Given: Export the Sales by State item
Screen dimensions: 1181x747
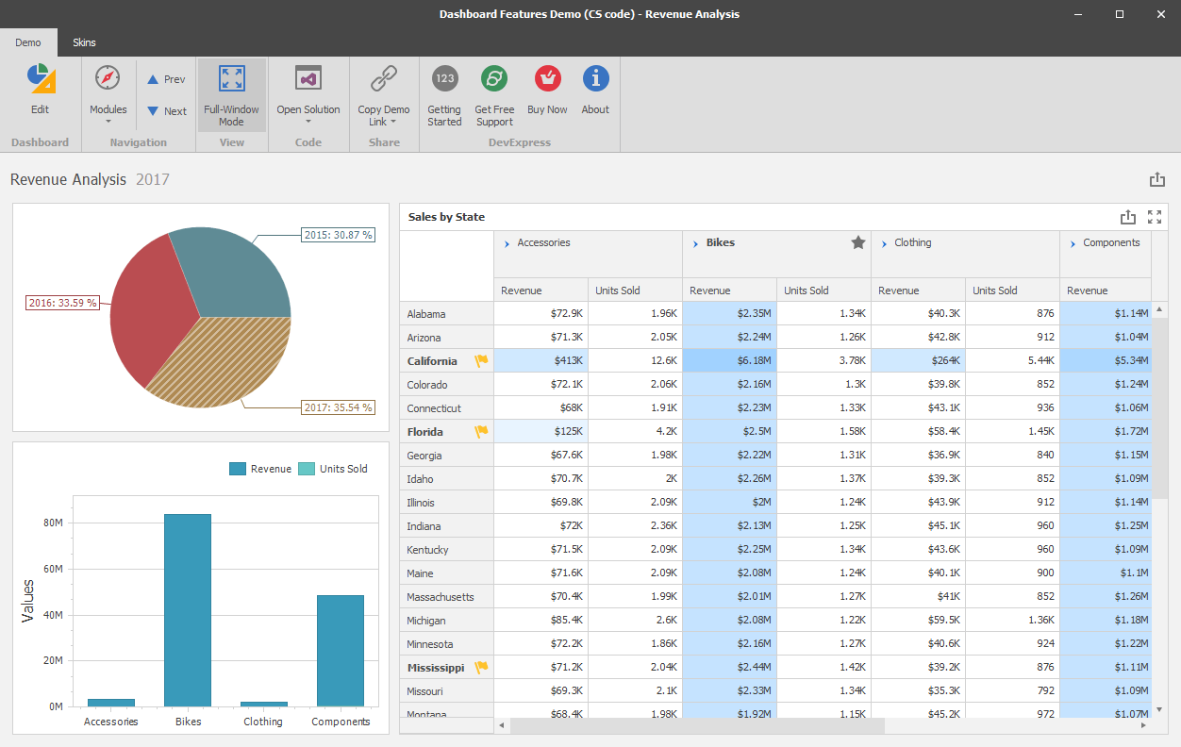Looking at the screenshot, I should [x=1127, y=217].
